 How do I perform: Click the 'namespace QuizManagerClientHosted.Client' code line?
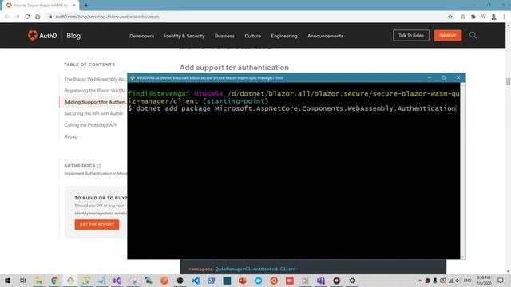point(242,269)
